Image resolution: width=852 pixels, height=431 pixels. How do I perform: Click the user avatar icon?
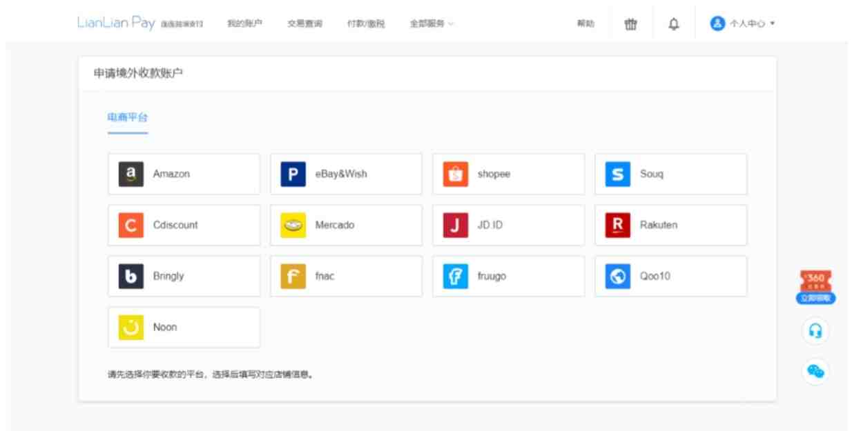(x=717, y=23)
